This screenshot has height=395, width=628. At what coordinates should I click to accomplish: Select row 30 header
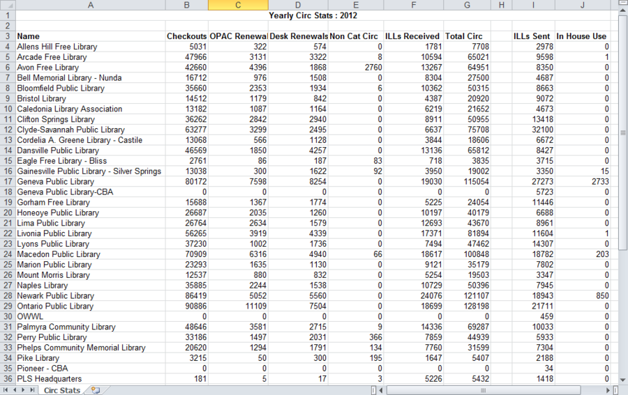point(8,317)
